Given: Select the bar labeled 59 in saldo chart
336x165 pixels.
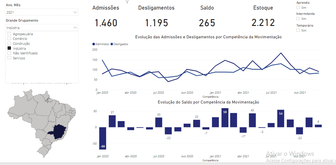Looking at the screenshot, I should (x=225, y=118).
